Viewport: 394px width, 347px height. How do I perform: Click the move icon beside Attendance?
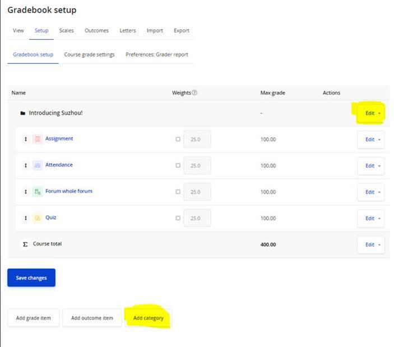click(26, 165)
